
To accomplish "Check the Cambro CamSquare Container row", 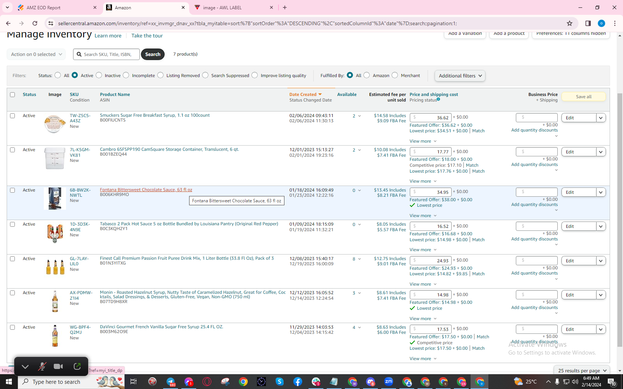I will point(13,150).
